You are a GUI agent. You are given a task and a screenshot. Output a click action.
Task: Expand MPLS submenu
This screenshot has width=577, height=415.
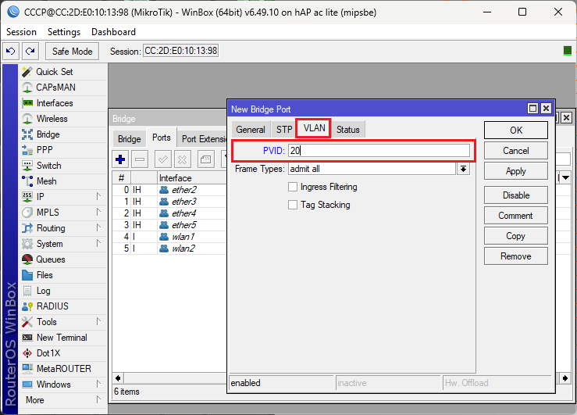[x=98, y=213]
